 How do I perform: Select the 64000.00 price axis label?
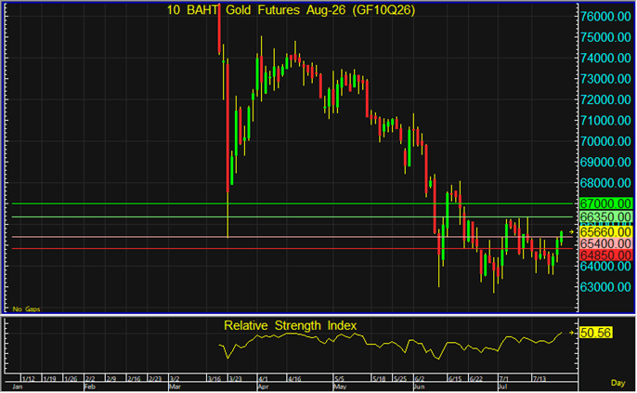click(605, 267)
